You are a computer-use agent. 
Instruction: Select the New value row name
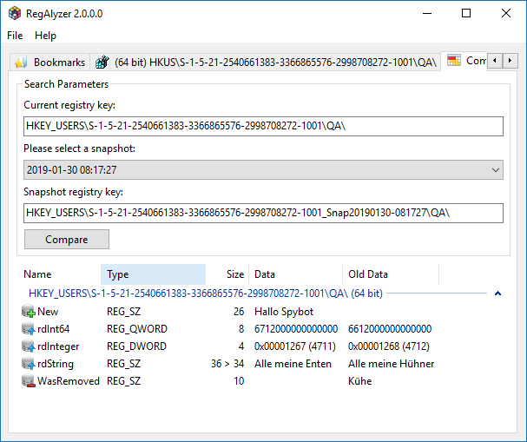point(48,312)
